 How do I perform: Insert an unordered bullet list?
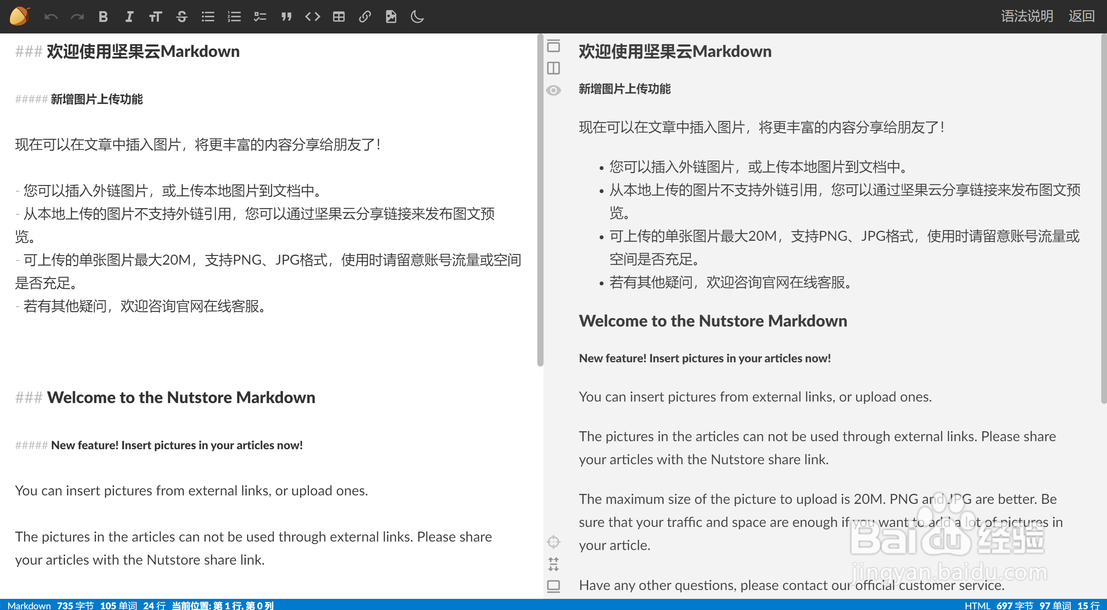[208, 17]
